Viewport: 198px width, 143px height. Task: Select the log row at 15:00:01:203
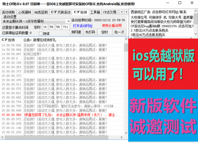[62, 132]
